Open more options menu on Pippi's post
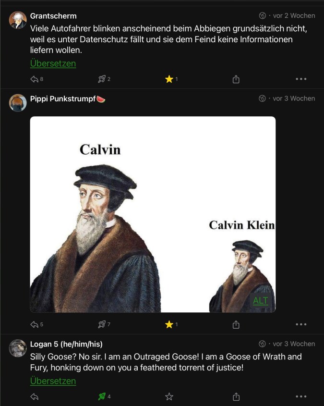The height and width of the screenshot is (406, 324). pos(301,325)
